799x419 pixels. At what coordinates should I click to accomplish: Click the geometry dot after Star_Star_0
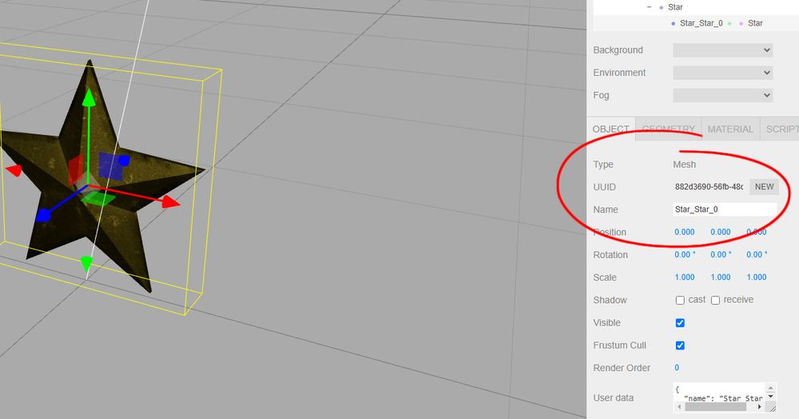click(729, 23)
